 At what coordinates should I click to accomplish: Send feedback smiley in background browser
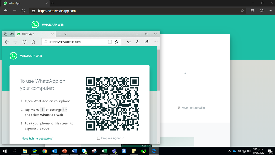[x=262, y=11]
